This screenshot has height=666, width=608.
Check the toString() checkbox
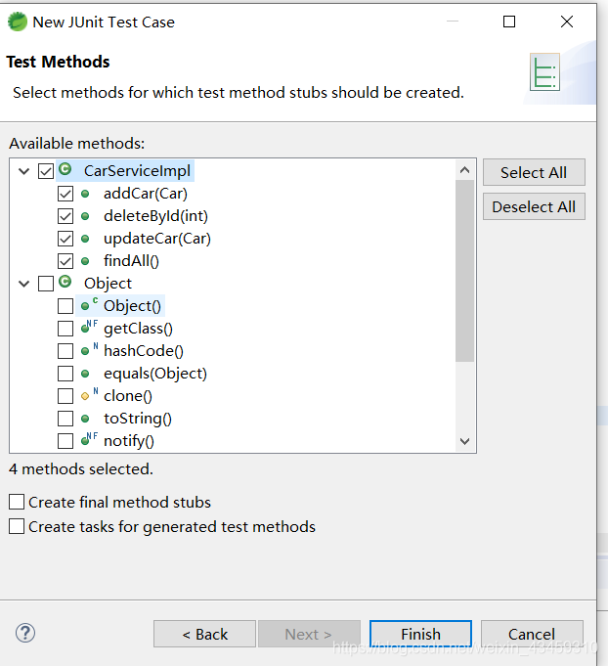click(65, 419)
